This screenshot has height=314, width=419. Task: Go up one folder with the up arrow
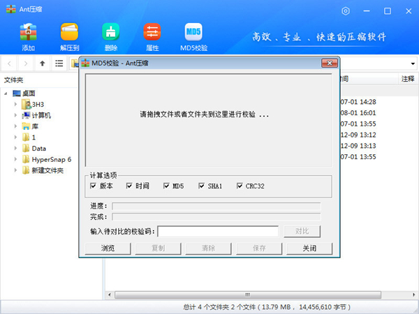pos(43,63)
